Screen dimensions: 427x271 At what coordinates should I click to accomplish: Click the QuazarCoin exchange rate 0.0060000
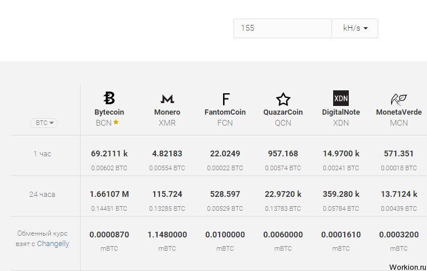(283, 235)
